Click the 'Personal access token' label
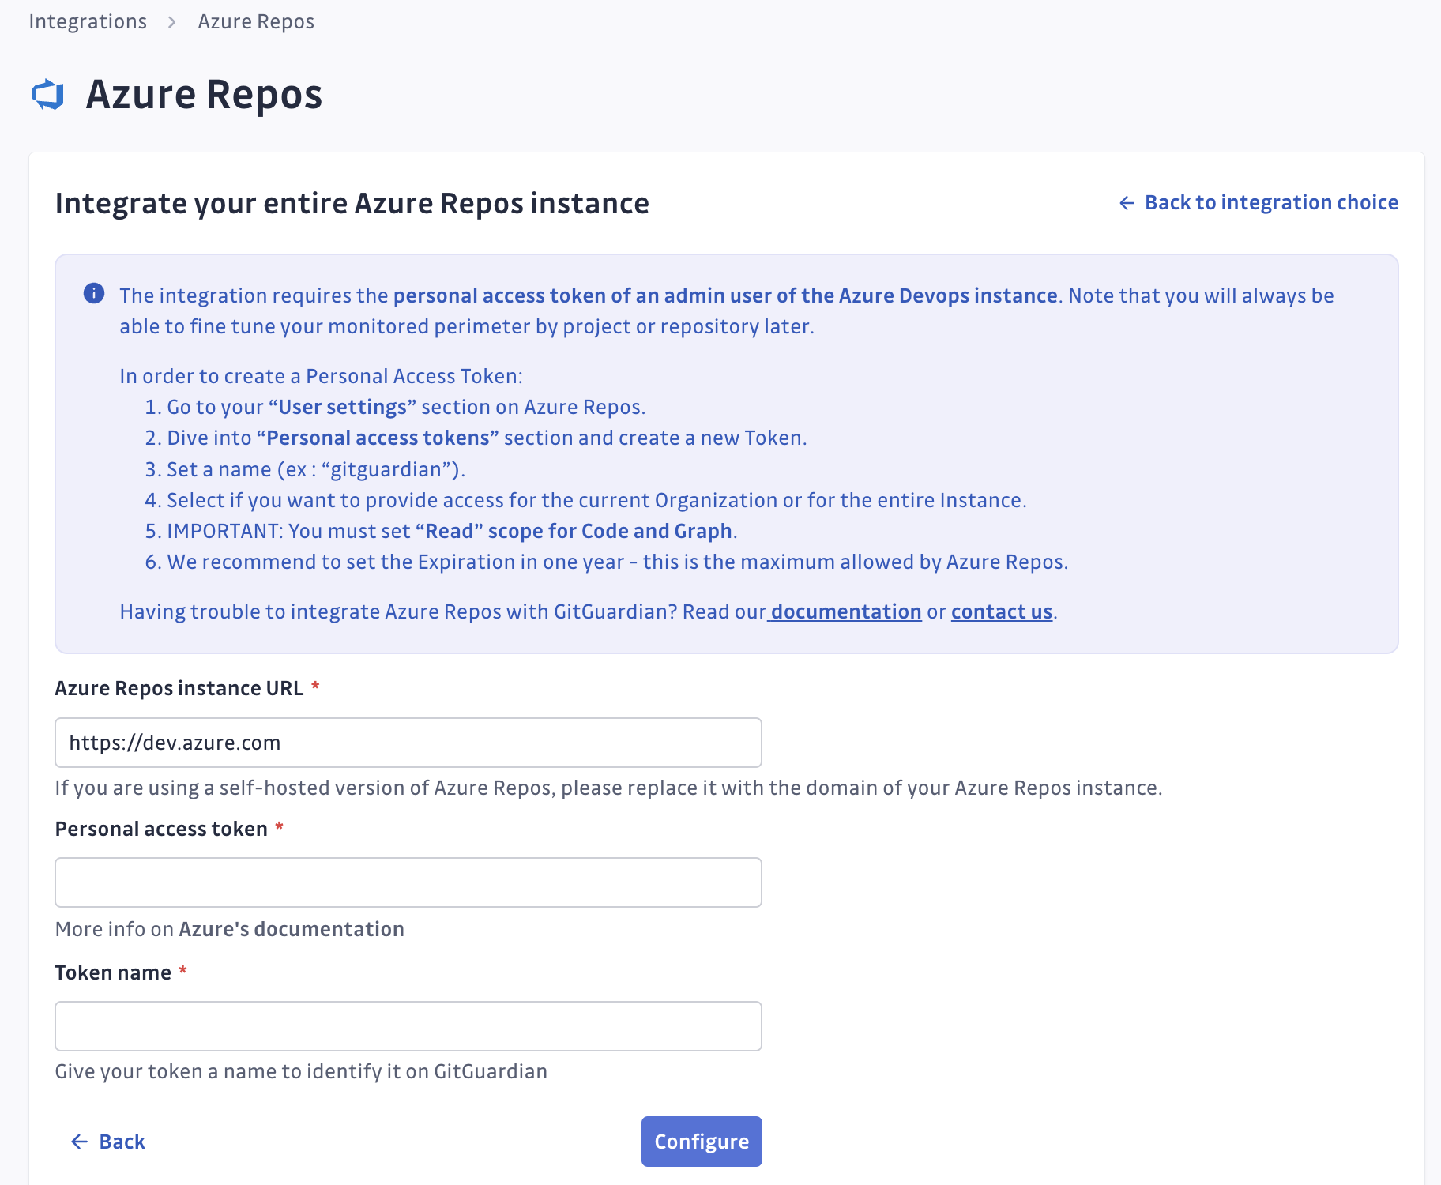 coord(161,829)
